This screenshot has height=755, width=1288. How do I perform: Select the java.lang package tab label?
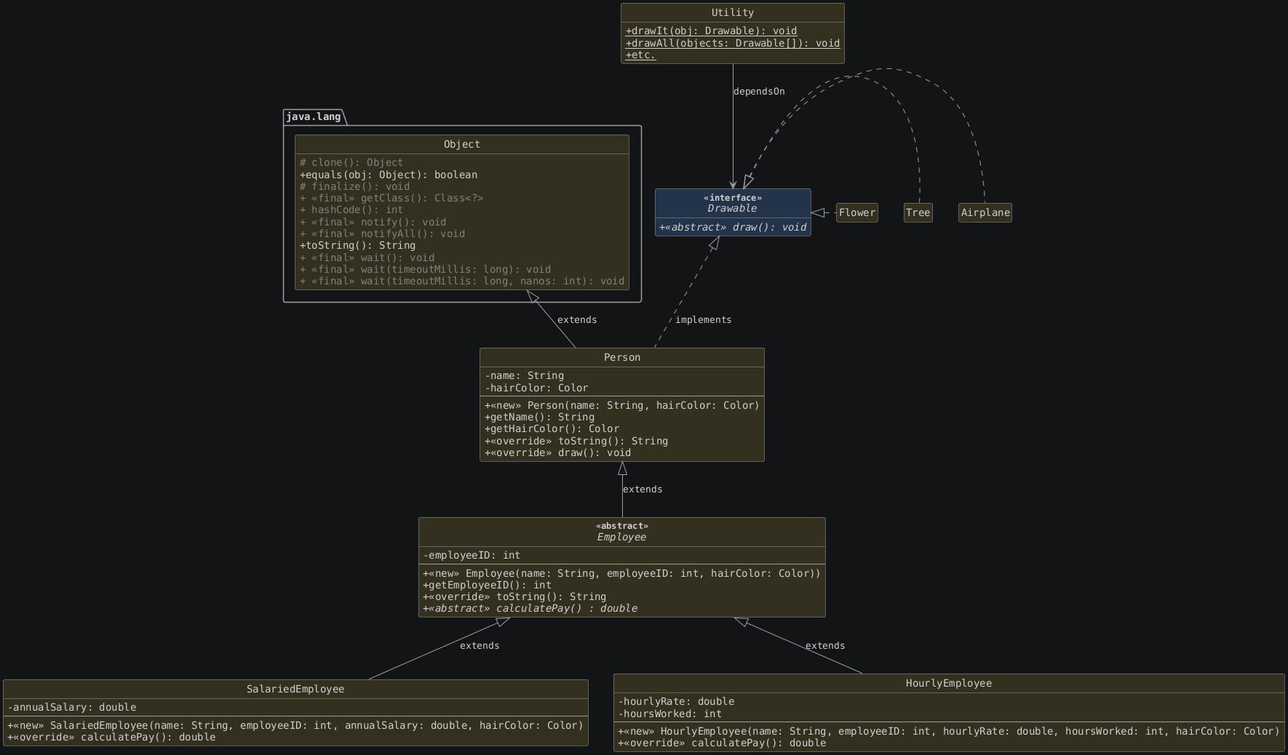click(313, 116)
